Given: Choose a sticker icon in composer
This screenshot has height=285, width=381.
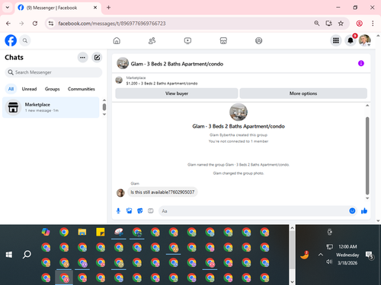Looking at the screenshot, I should click(x=140, y=211).
